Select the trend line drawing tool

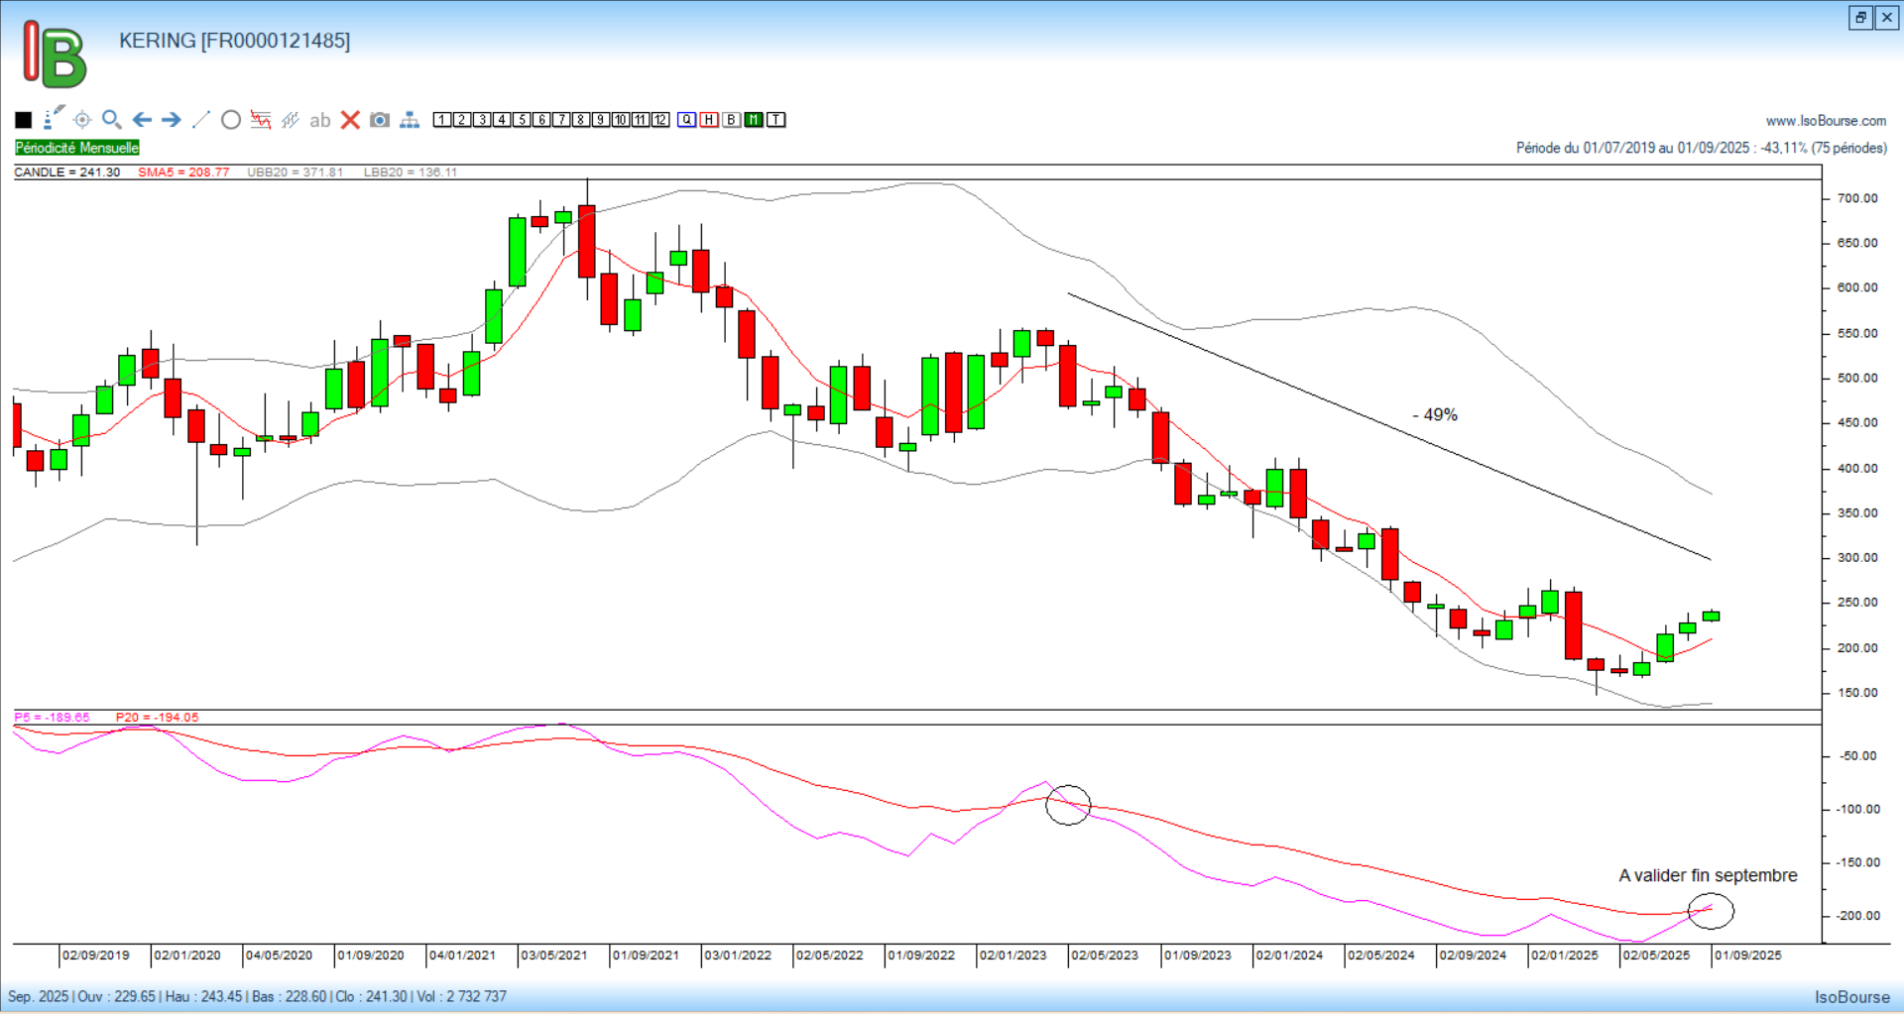coord(201,120)
